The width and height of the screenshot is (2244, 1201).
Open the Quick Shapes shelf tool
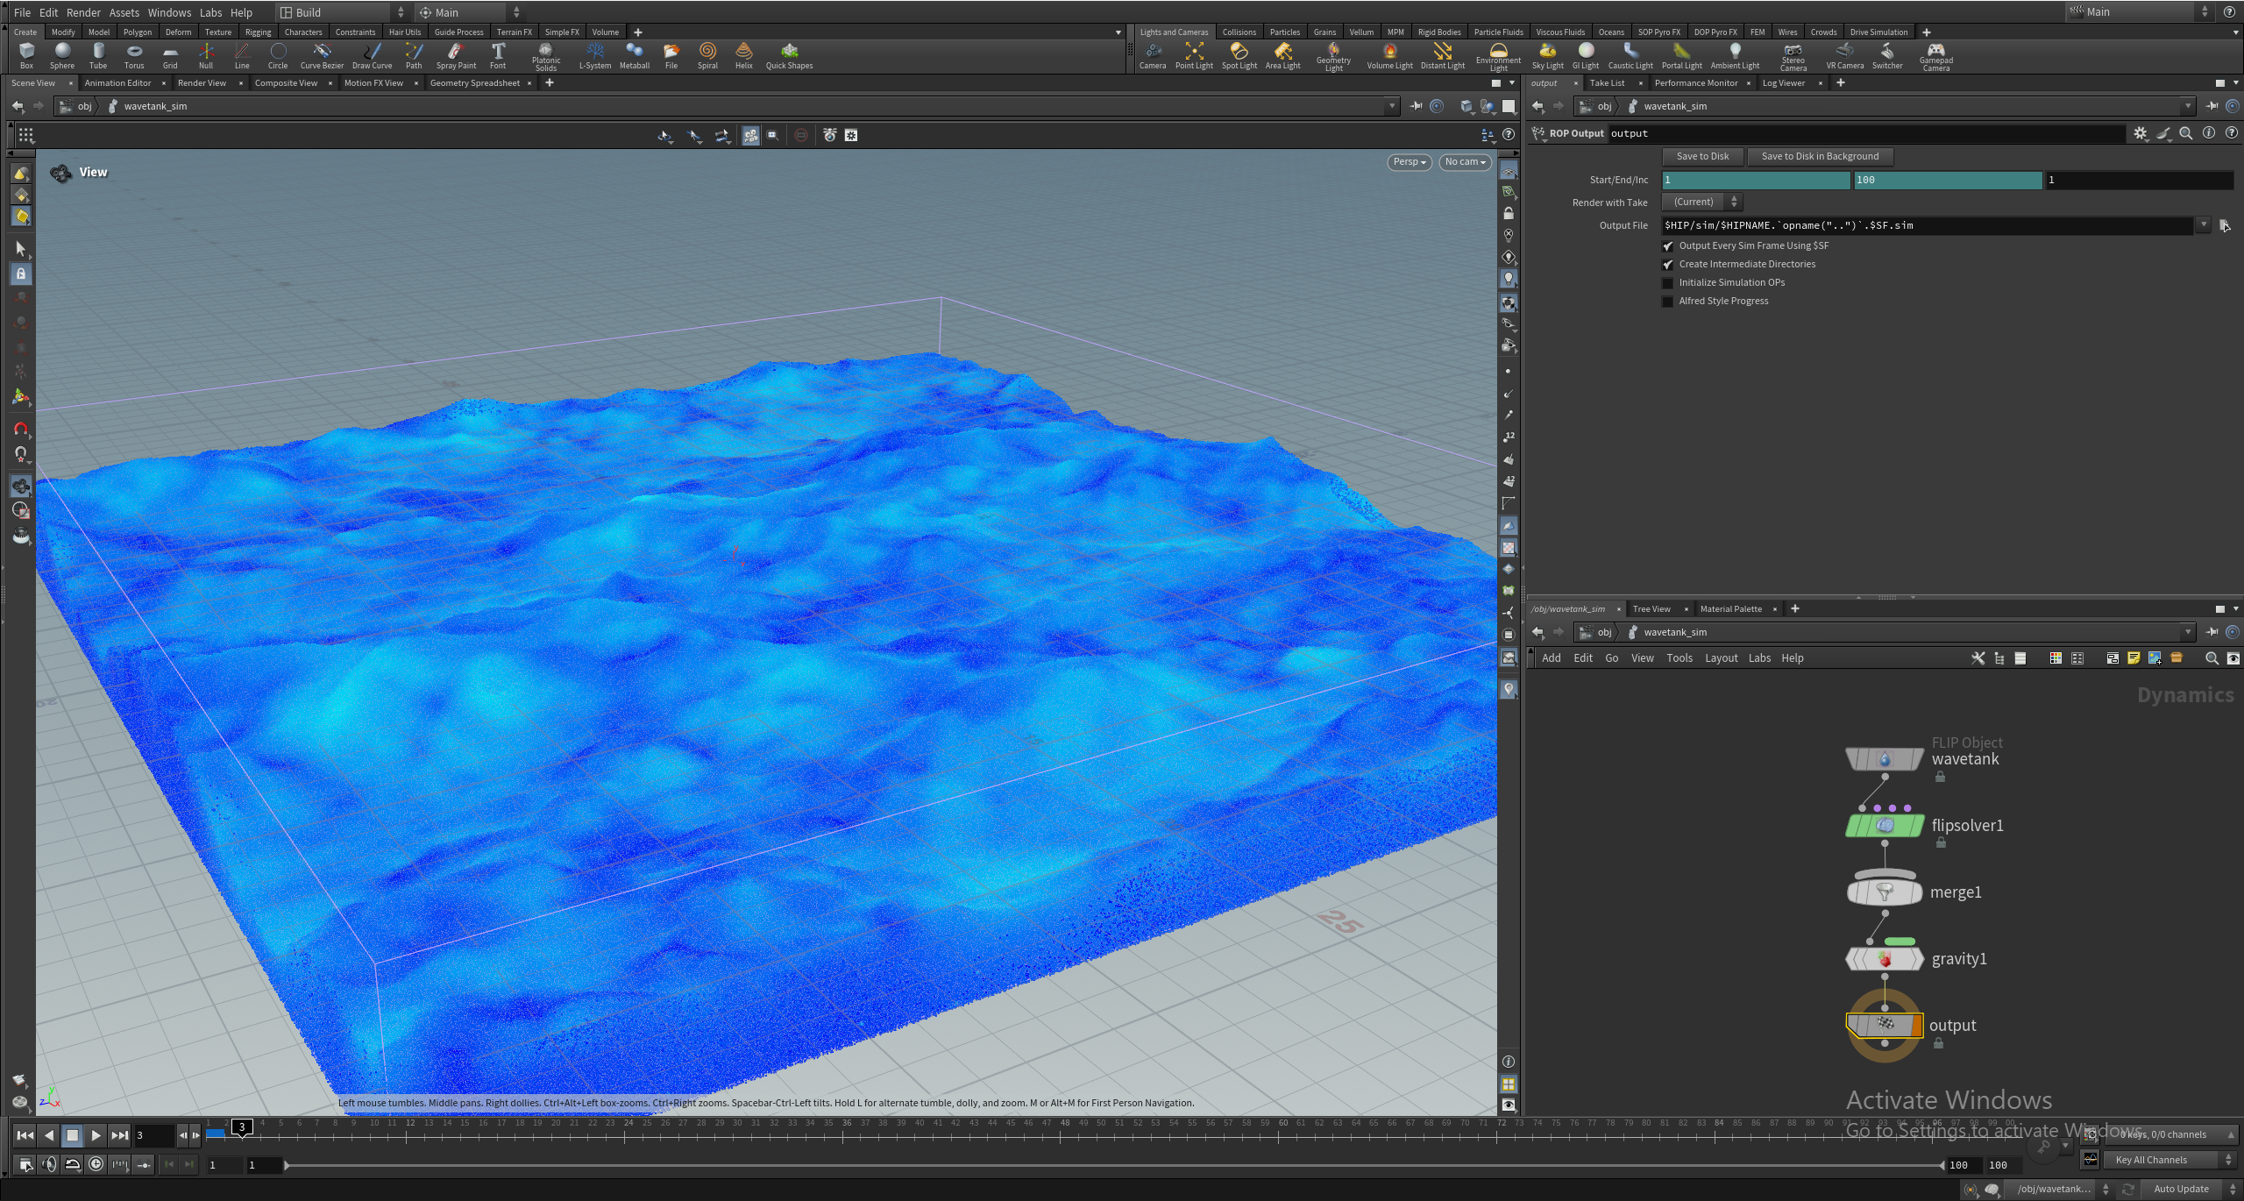coord(788,55)
